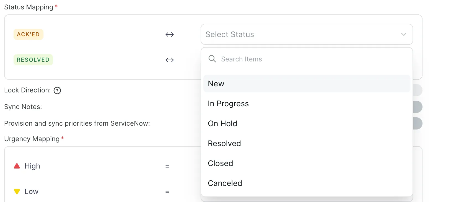Click the ACK'ED status badge
The height and width of the screenshot is (202, 451).
click(x=28, y=34)
